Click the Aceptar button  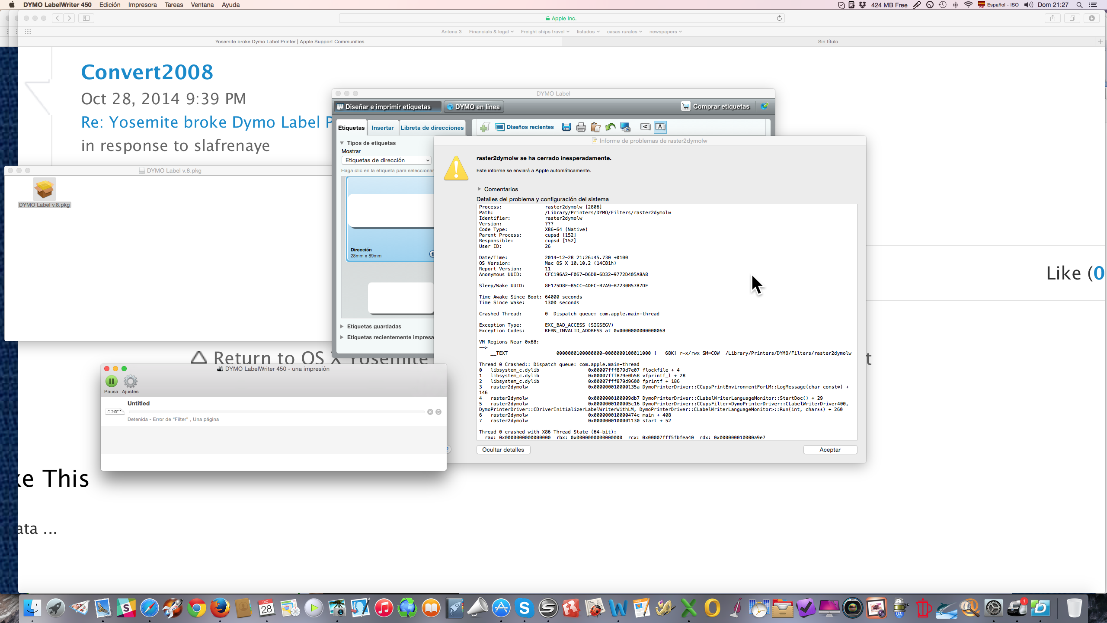tap(829, 450)
